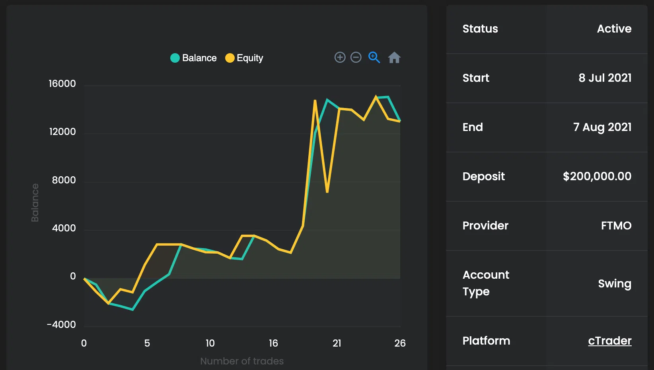Image resolution: width=654 pixels, height=370 pixels.
Task: Click the yellow Equity legend marker
Action: (230, 58)
